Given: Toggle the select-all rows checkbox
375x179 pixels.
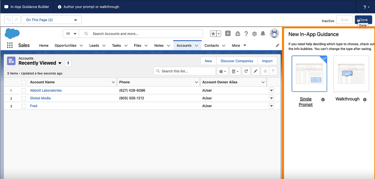Looking at the screenshot, I should (24, 82).
